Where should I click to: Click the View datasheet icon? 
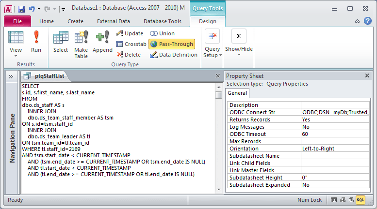click(x=16, y=37)
